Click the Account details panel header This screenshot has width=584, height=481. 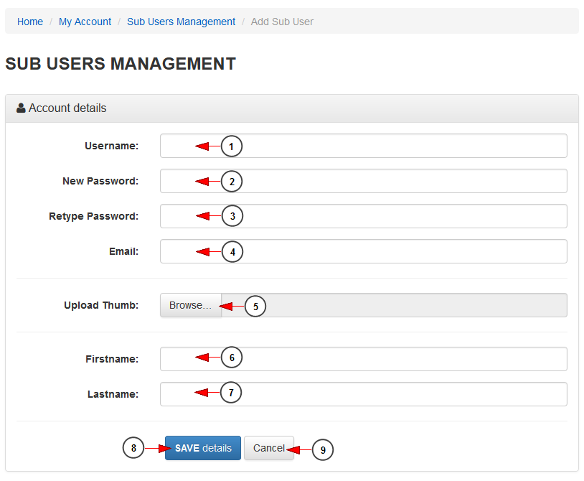292,108
